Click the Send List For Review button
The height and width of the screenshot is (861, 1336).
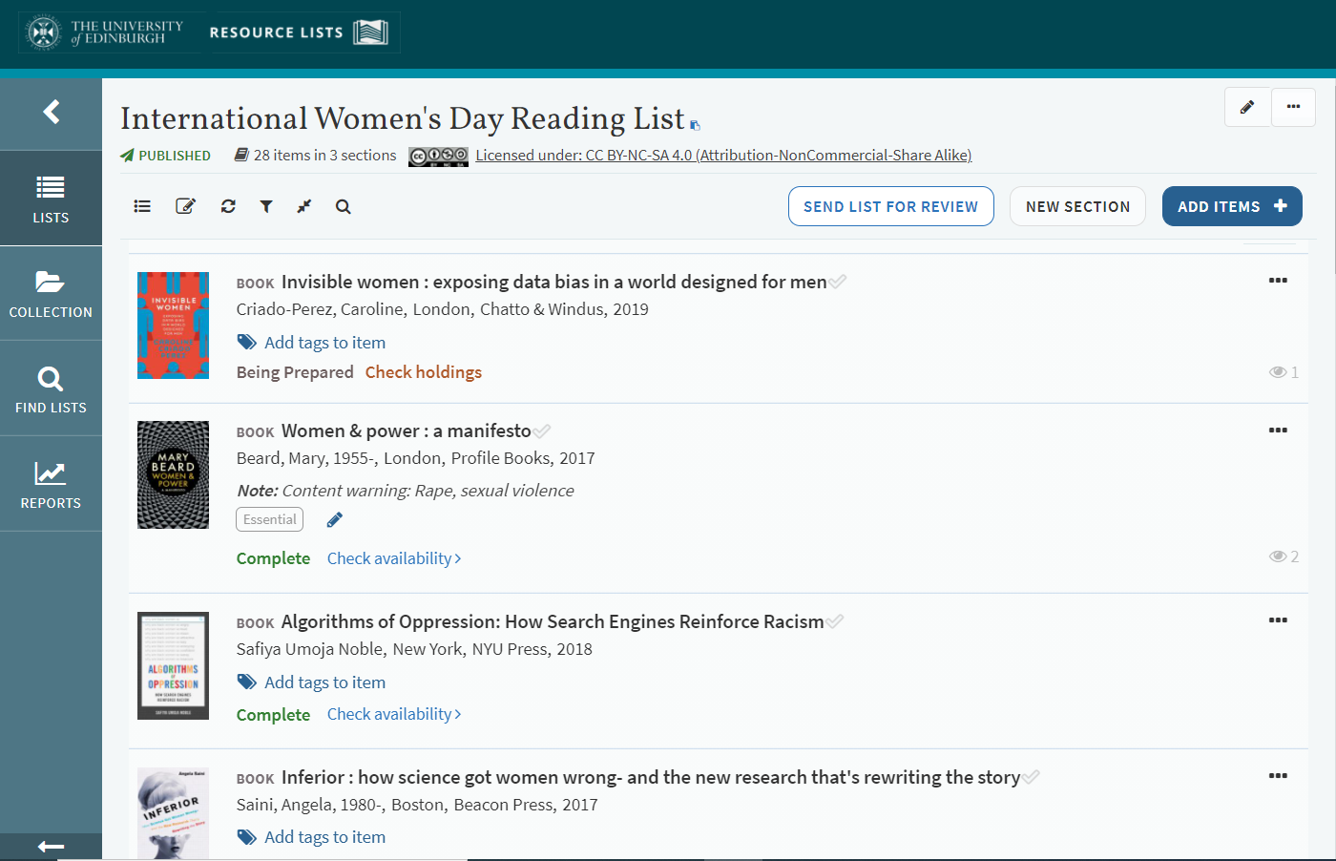[x=890, y=206]
